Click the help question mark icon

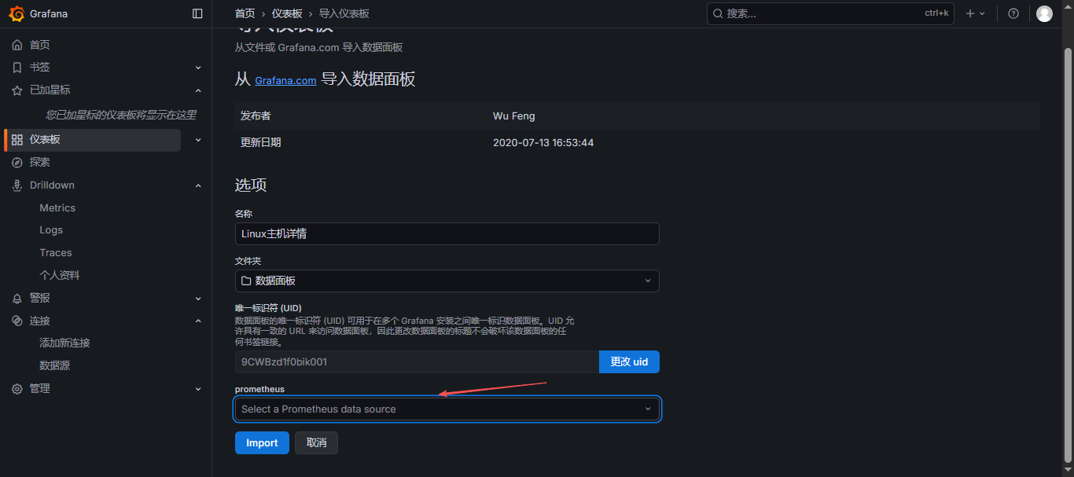point(1013,13)
